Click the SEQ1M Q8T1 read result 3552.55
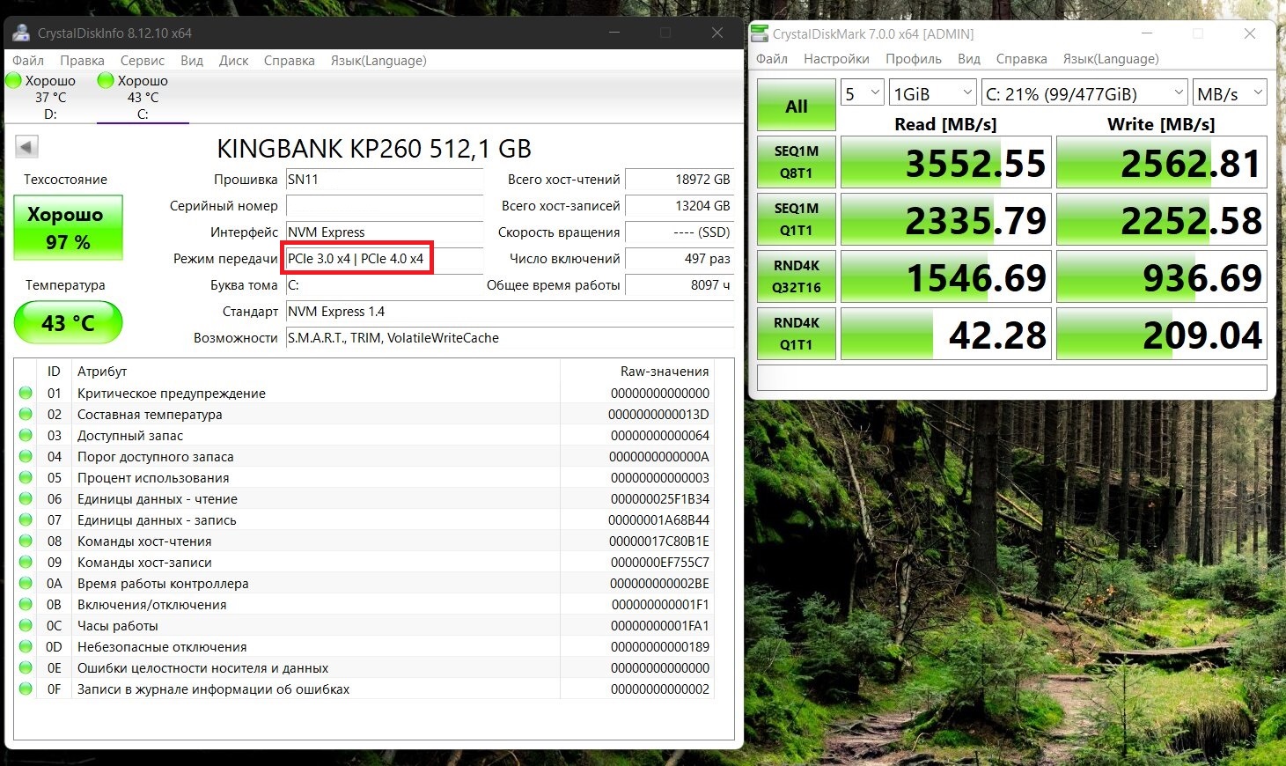Image resolution: width=1286 pixels, height=766 pixels. click(x=946, y=162)
